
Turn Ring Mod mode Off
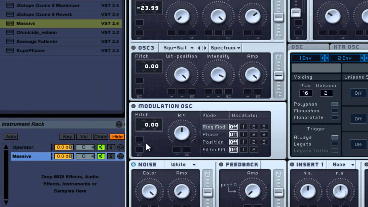pos(233,127)
